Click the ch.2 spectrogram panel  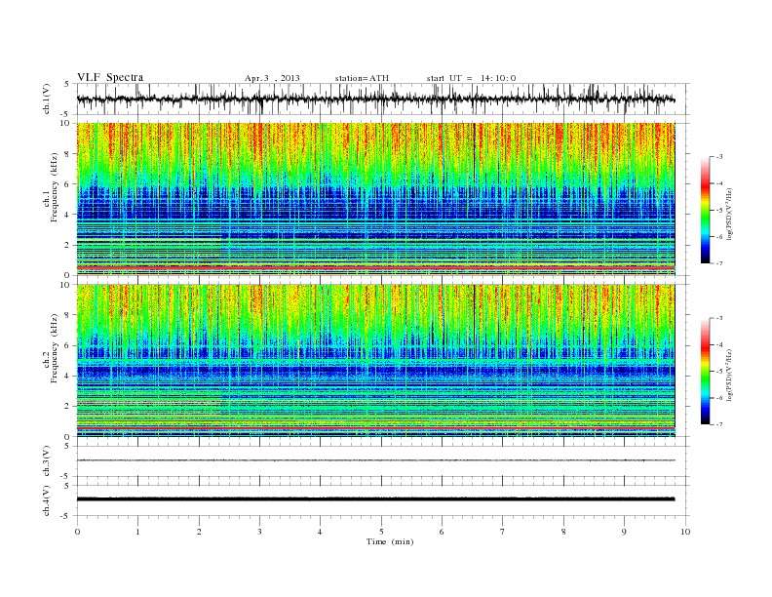(375, 361)
